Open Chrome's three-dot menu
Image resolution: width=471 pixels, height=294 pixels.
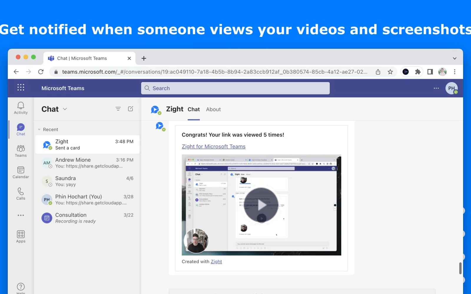455,72
